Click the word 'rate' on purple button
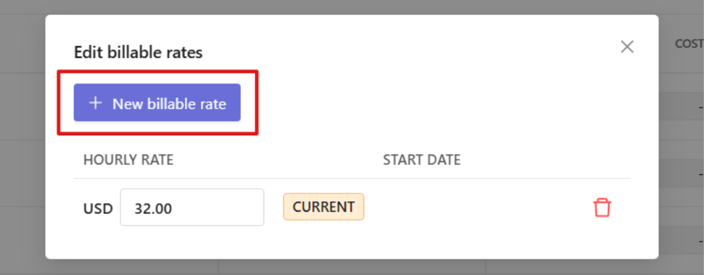The image size is (704, 275). tap(212, 104)
